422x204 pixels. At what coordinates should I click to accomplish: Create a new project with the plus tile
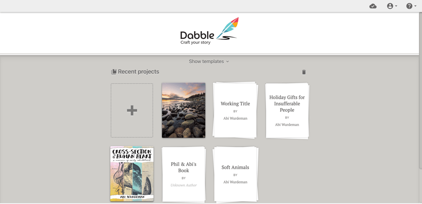click(132, 111)
